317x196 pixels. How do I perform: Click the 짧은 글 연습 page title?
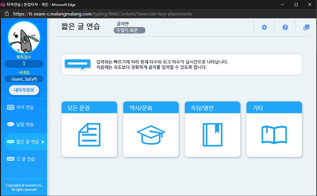(x=81, y=27)
